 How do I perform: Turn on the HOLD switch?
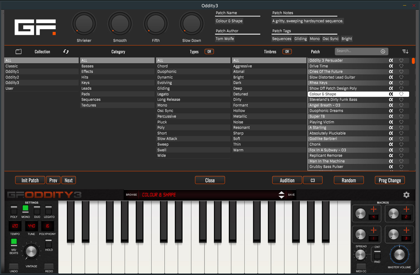click(49, 243)
